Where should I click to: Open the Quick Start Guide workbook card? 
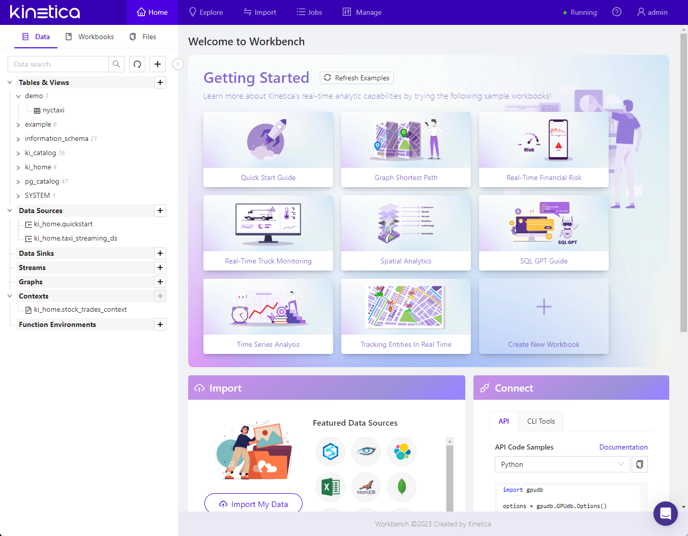coord(268,150)
